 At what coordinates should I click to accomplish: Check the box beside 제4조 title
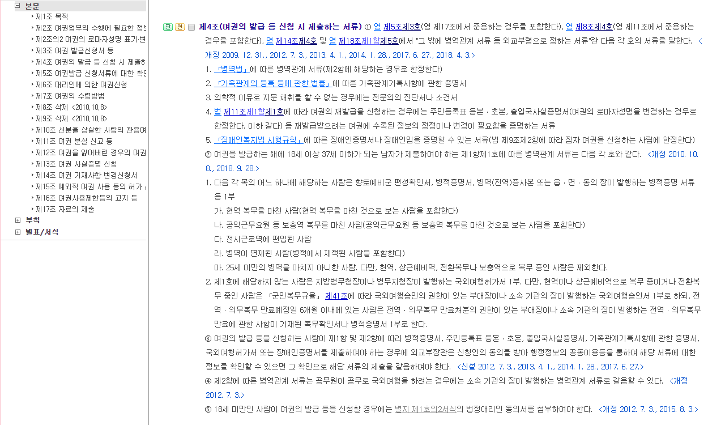pos(191,27)
